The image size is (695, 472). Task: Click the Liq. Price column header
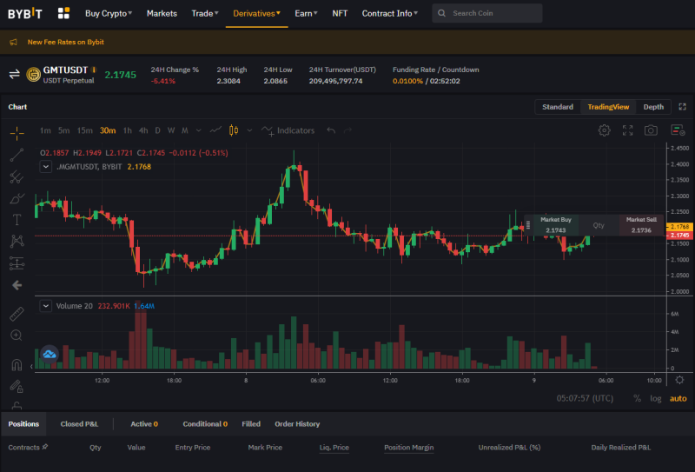pos(334,448)
